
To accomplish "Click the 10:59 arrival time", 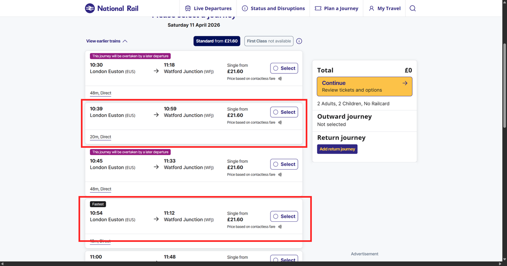I will [170, 109].
